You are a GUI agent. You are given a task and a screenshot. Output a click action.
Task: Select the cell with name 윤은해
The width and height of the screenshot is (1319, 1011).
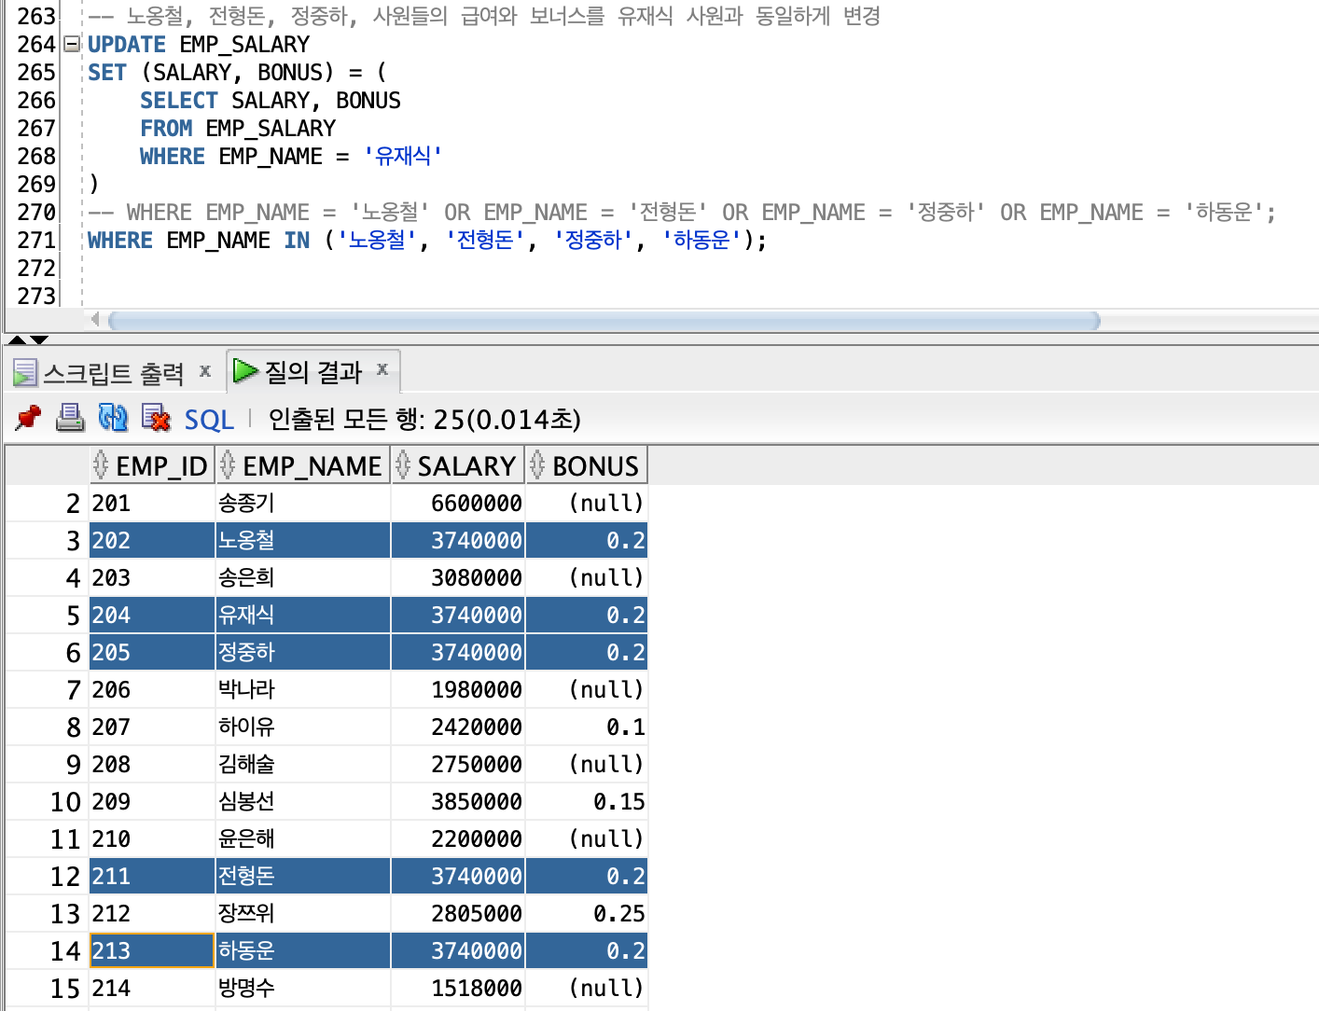coord(303,839)
